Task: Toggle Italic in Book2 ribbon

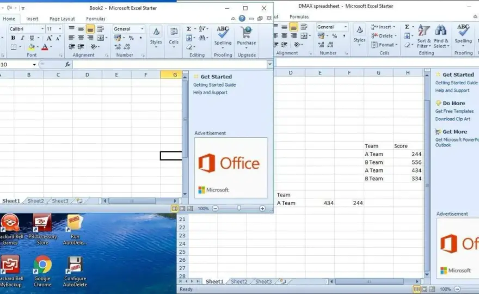Action: (22, 38)
